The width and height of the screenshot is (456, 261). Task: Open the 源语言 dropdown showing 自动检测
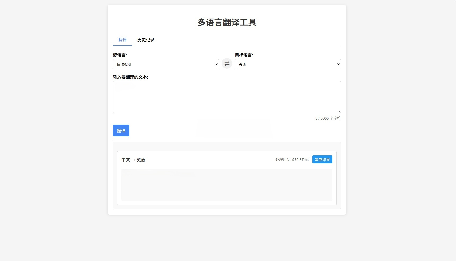(x=166, y=64)
